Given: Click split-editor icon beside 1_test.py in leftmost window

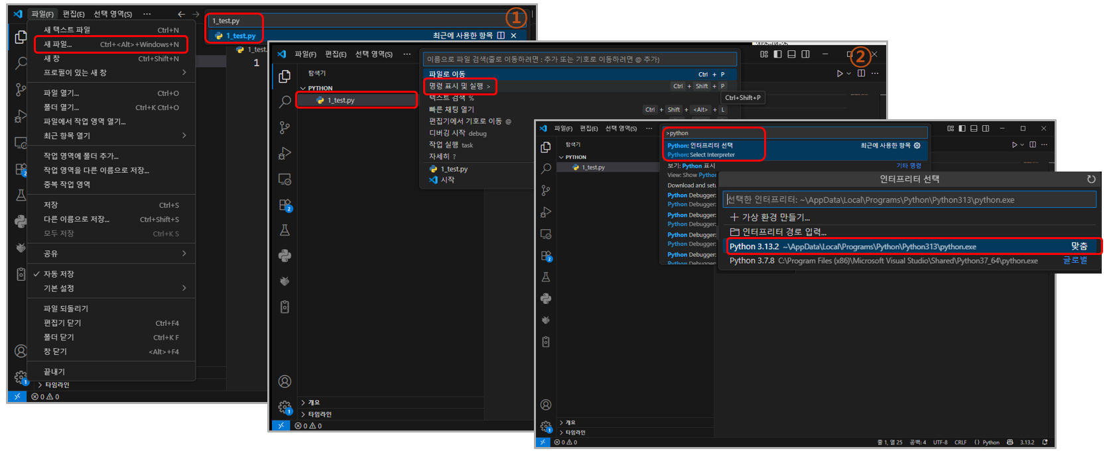Looking at the screenshot, I should coord(501,36).
